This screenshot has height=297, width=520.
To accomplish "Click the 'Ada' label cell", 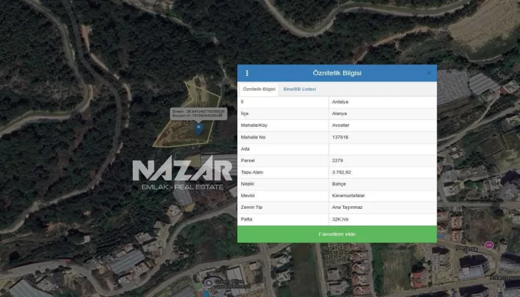I will [x=283, y=149].
